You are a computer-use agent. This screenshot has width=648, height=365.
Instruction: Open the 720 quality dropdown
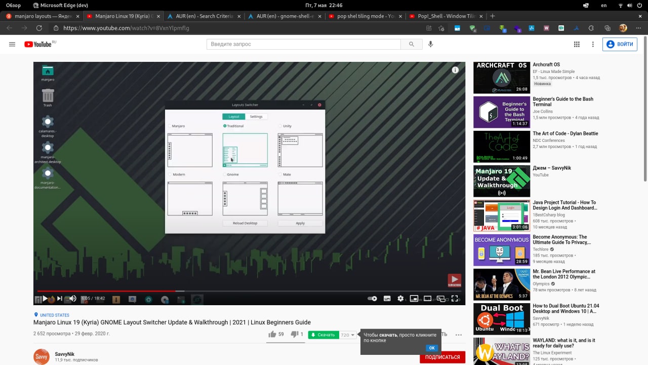tap(348, 335)
